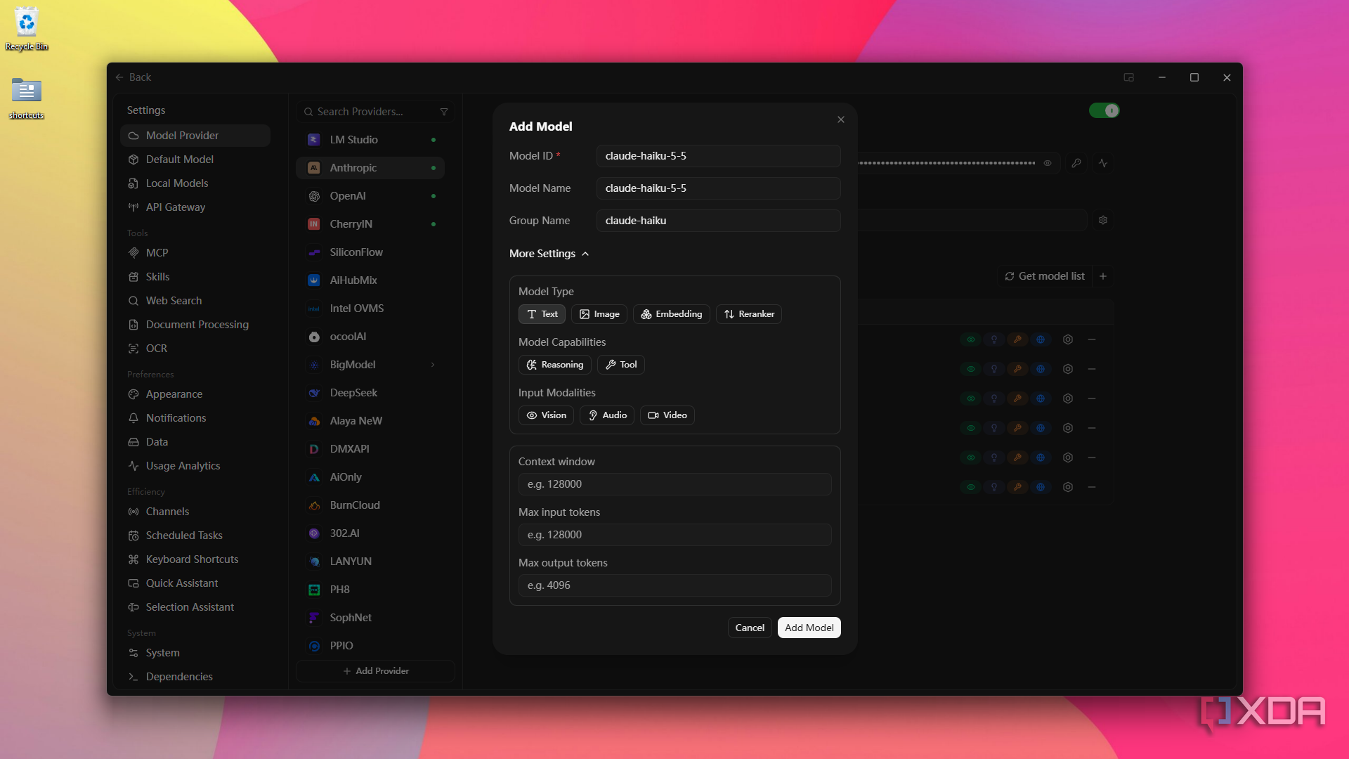Image resolution: width=1349 pixels, height=759 pixels.
Task: Toggle the Anthropic provider enable switch
Action: 1104,110
